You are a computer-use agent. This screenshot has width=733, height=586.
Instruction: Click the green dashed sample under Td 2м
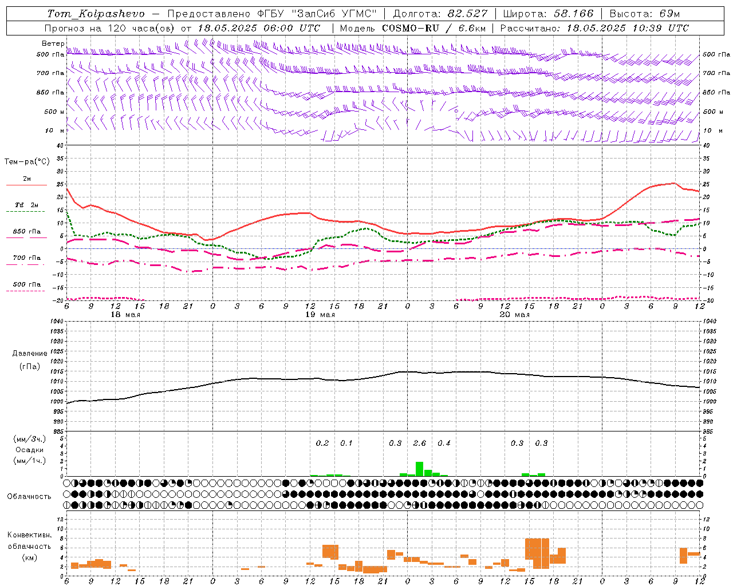coord(26,212)
